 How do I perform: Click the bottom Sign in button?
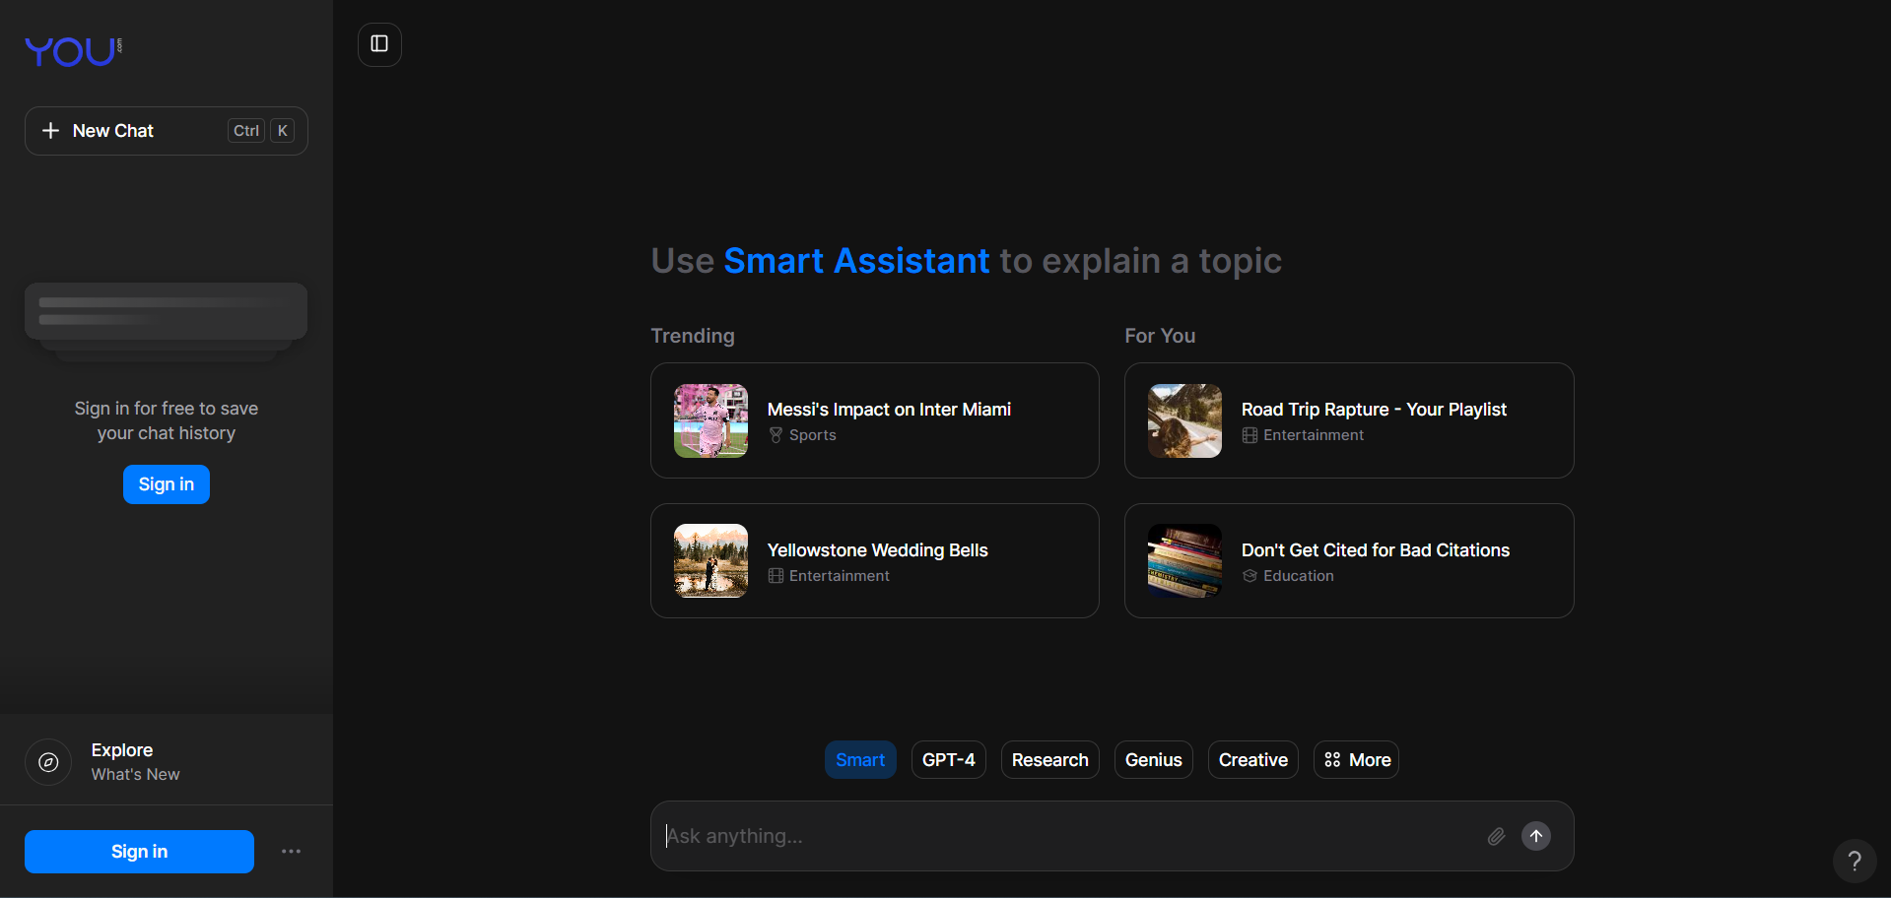tap(138, 851)
